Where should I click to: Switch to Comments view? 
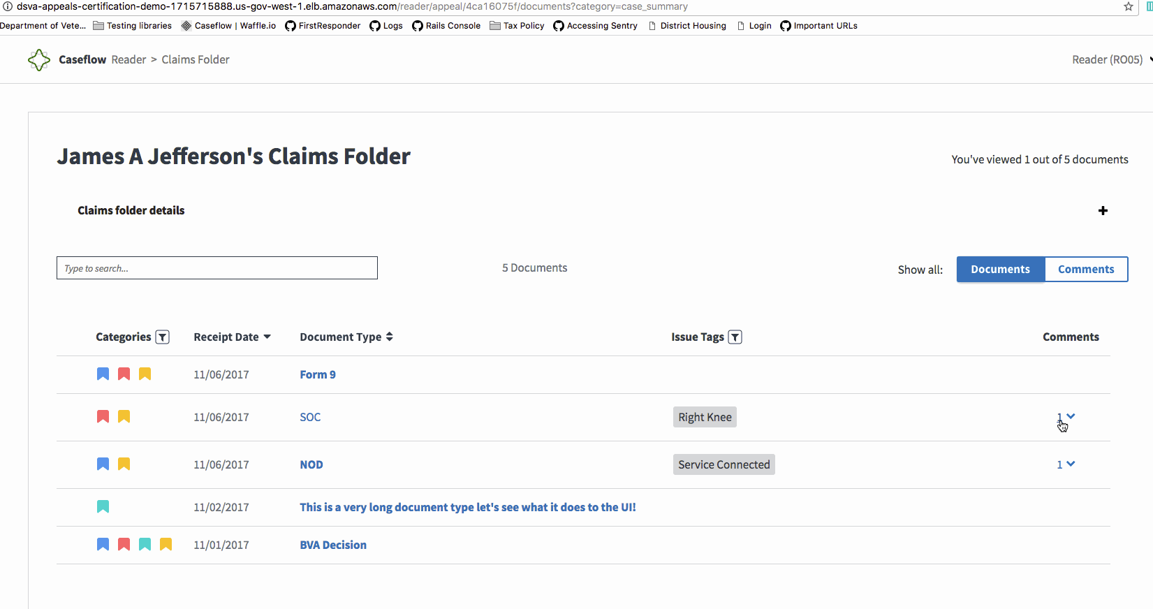(x=1086, y=270)
